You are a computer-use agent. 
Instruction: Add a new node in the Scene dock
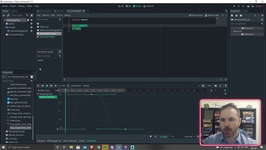coord(4,15)
